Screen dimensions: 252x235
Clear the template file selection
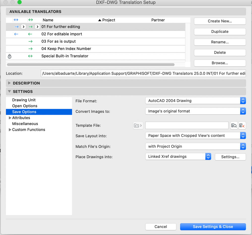pos(242,125)
